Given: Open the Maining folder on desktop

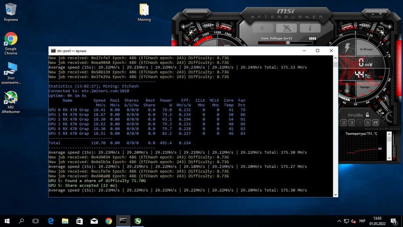Looking at the screenshot, I should click(144, 12).
